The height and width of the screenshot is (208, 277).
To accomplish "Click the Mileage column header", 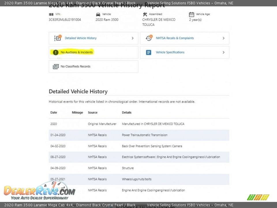I will tap(77, 112).
